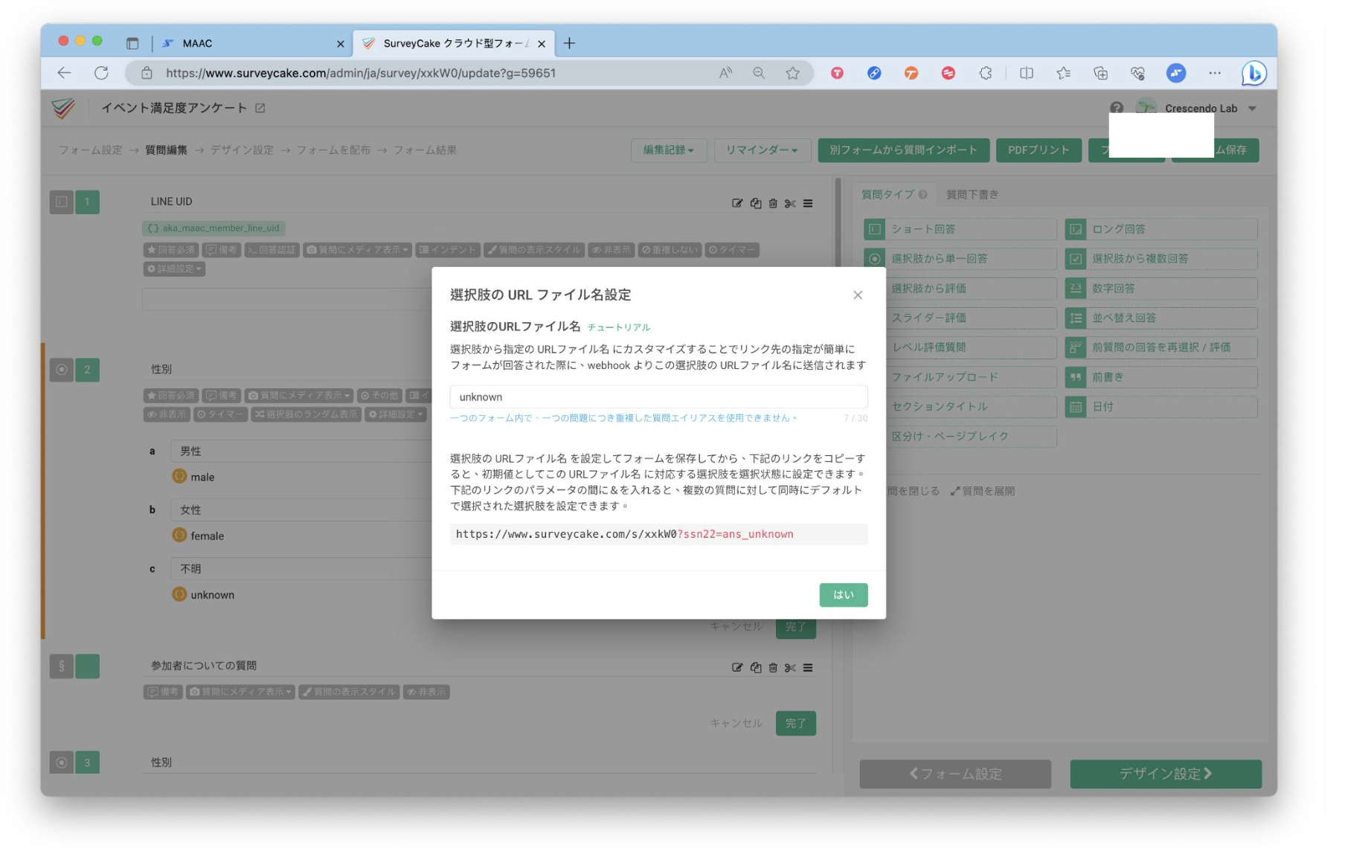1345x848 pixels.
Task: Reload the page with the refresh icon
Action: tap(101, 73)
